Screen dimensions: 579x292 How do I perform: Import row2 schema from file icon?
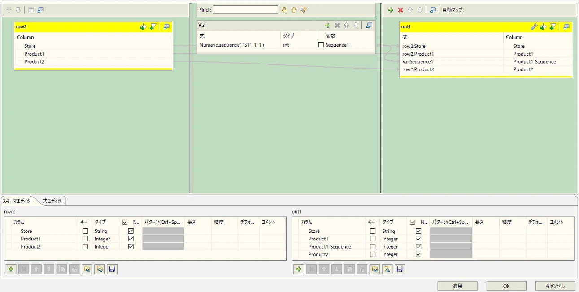tap(87, 269)
